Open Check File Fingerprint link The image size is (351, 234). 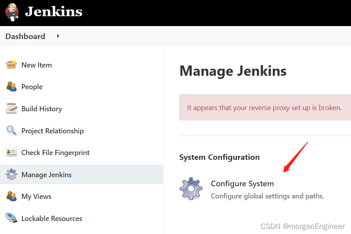[56, 153]
